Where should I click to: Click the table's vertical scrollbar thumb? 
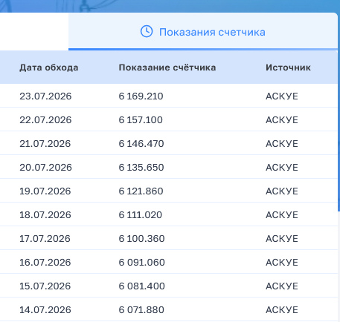click(x=339, y=131)
